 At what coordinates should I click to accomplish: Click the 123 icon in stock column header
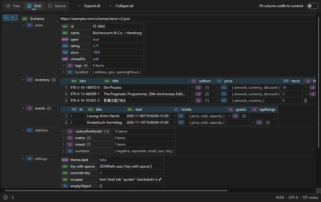(x=286, y=81)
